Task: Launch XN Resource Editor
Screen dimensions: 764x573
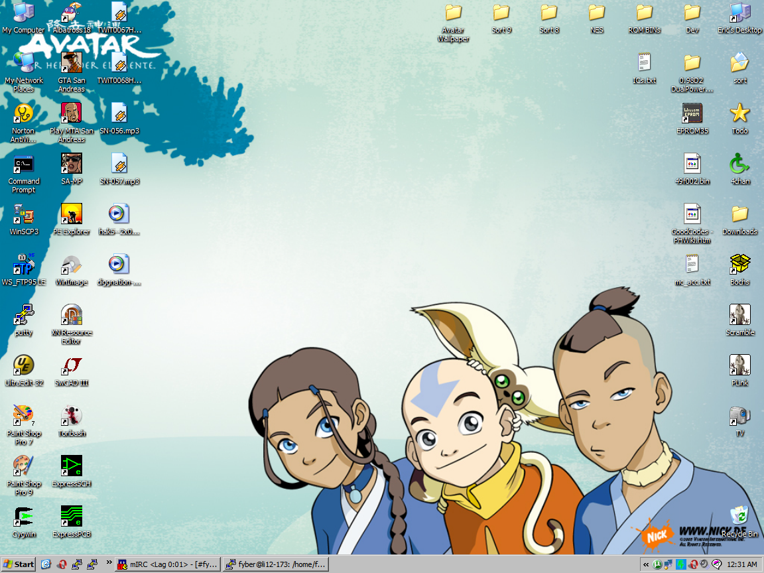Action: [72, 324]
